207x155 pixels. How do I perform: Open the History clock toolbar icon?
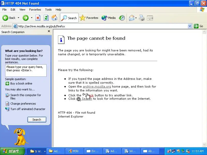pyautogui.click(x=122, y=18)
